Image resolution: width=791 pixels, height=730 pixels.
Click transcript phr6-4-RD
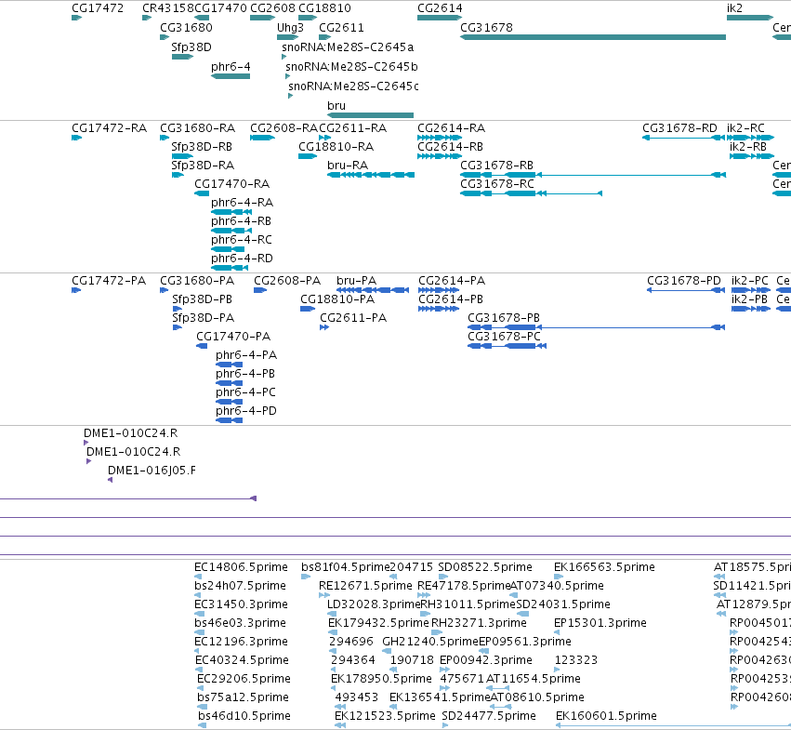pyautogui.click(x=242, y=259)
